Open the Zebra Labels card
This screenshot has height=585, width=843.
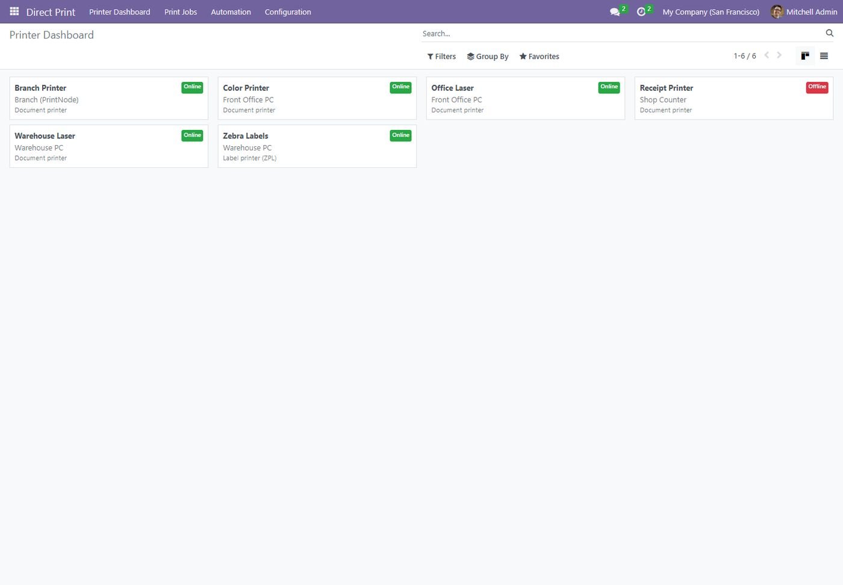pyautogui.click(x=317, y=146)
